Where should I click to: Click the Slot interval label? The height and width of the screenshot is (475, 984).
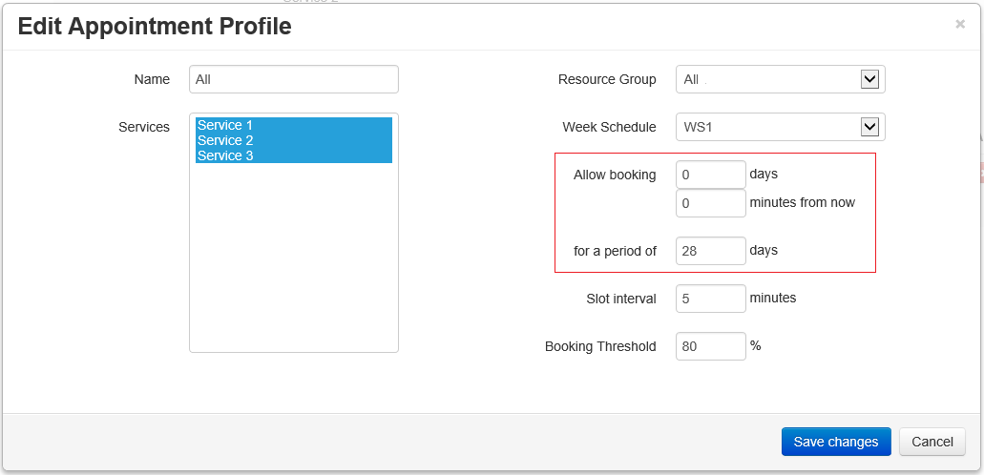(x=620, y=299)
